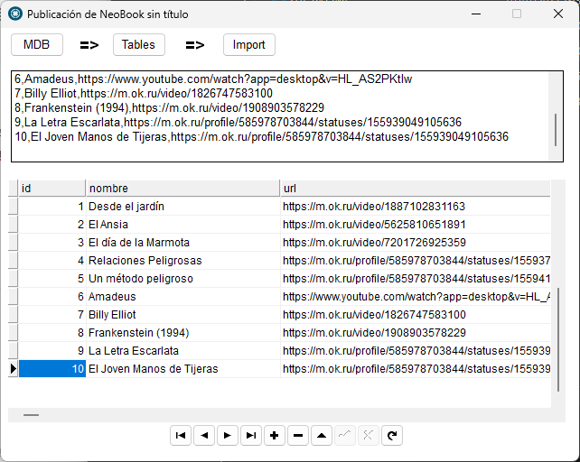Click line 6,Amadeus in text box
The image size is (580, 462).
pos(213,79)
